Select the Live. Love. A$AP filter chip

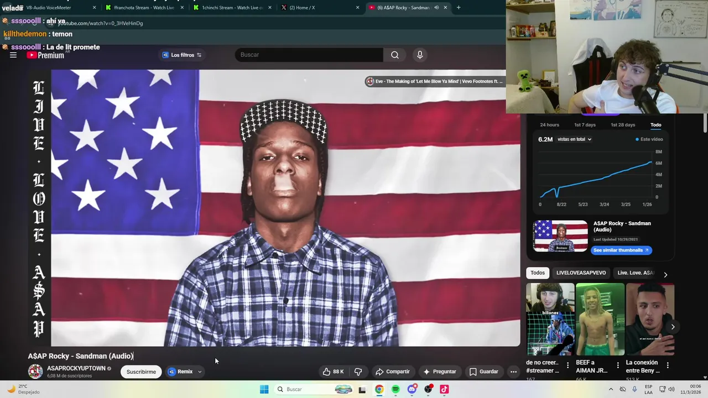(x=636, y=273)
